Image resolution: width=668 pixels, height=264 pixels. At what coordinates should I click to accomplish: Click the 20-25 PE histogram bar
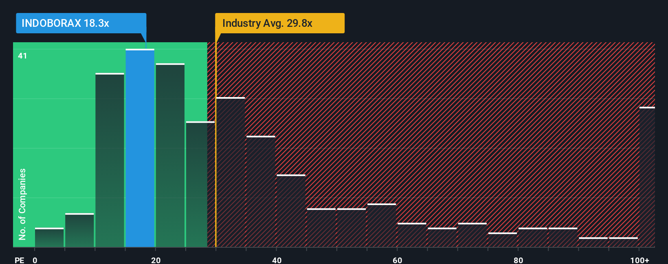(x=170, y=155)
